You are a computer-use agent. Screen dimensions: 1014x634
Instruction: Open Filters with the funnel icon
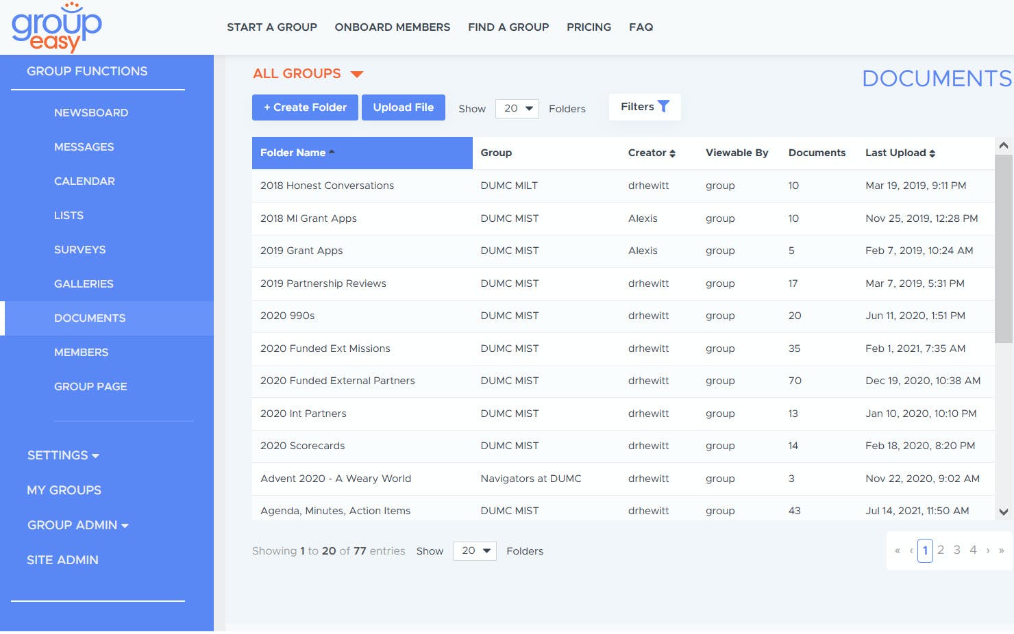[x=645, y=107]
